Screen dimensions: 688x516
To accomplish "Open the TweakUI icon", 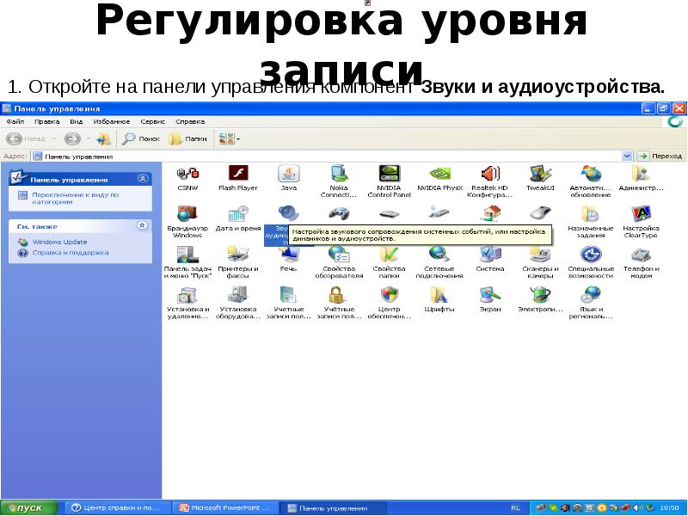I will pos(540,178).
